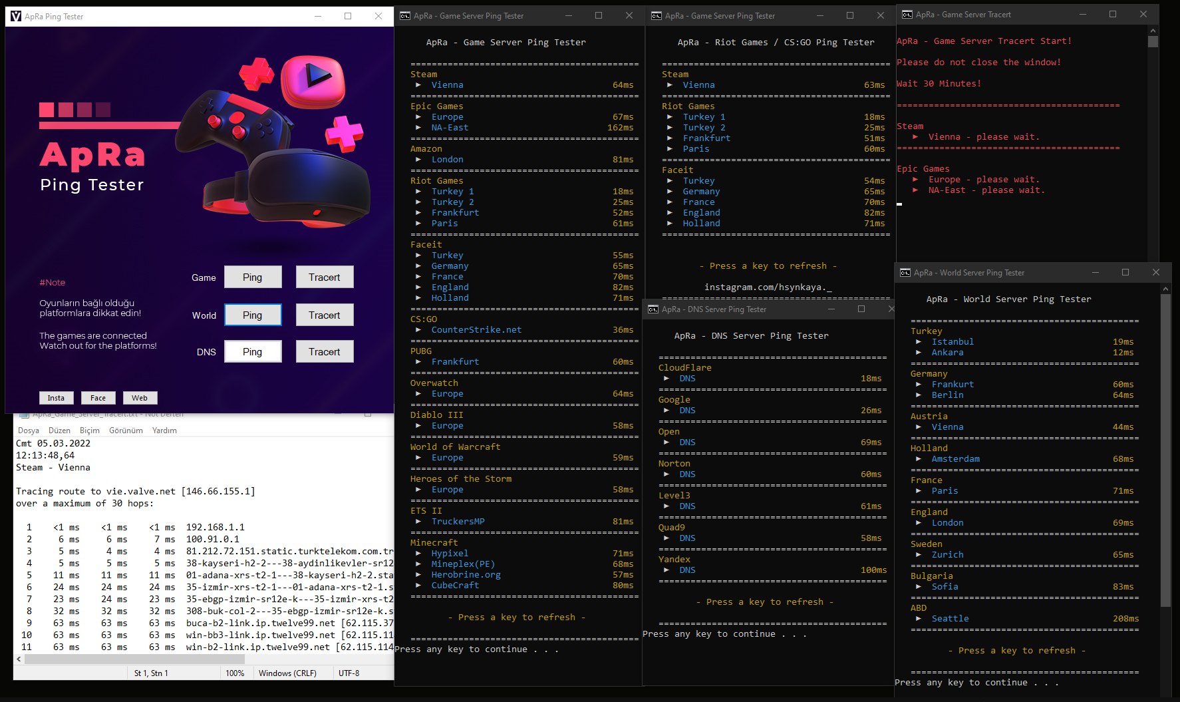Close the ApRa Ping Tester window
The image size is (1180, 702).
[378, 16]
